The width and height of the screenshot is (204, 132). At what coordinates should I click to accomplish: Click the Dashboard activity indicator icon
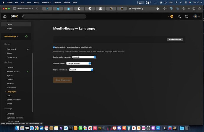click(x=28, y=49)
